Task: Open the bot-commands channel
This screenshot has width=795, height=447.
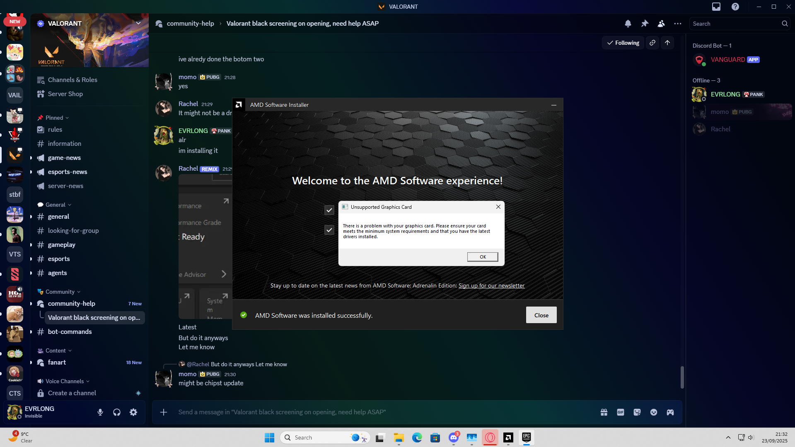Action: (x=89, y=332)
